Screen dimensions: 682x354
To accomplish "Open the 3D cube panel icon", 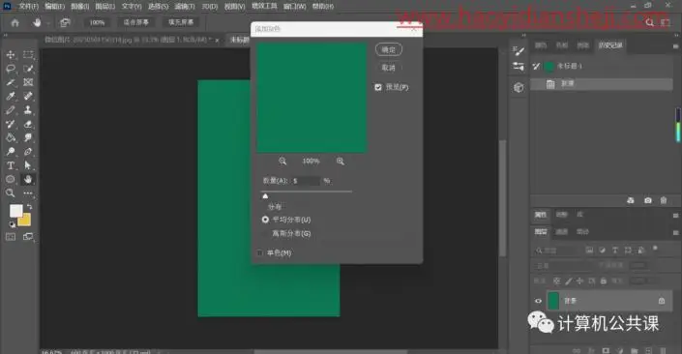I will pos(519,87).
